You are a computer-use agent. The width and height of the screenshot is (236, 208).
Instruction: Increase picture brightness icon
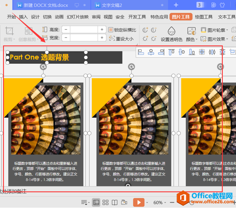point(145,39)
